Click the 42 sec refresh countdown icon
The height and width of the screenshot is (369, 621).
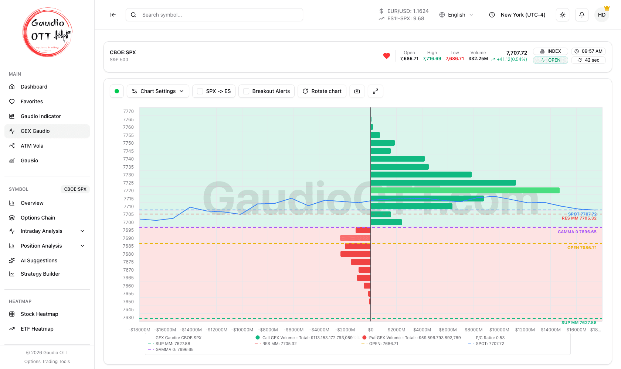click(x=580, y=60)
